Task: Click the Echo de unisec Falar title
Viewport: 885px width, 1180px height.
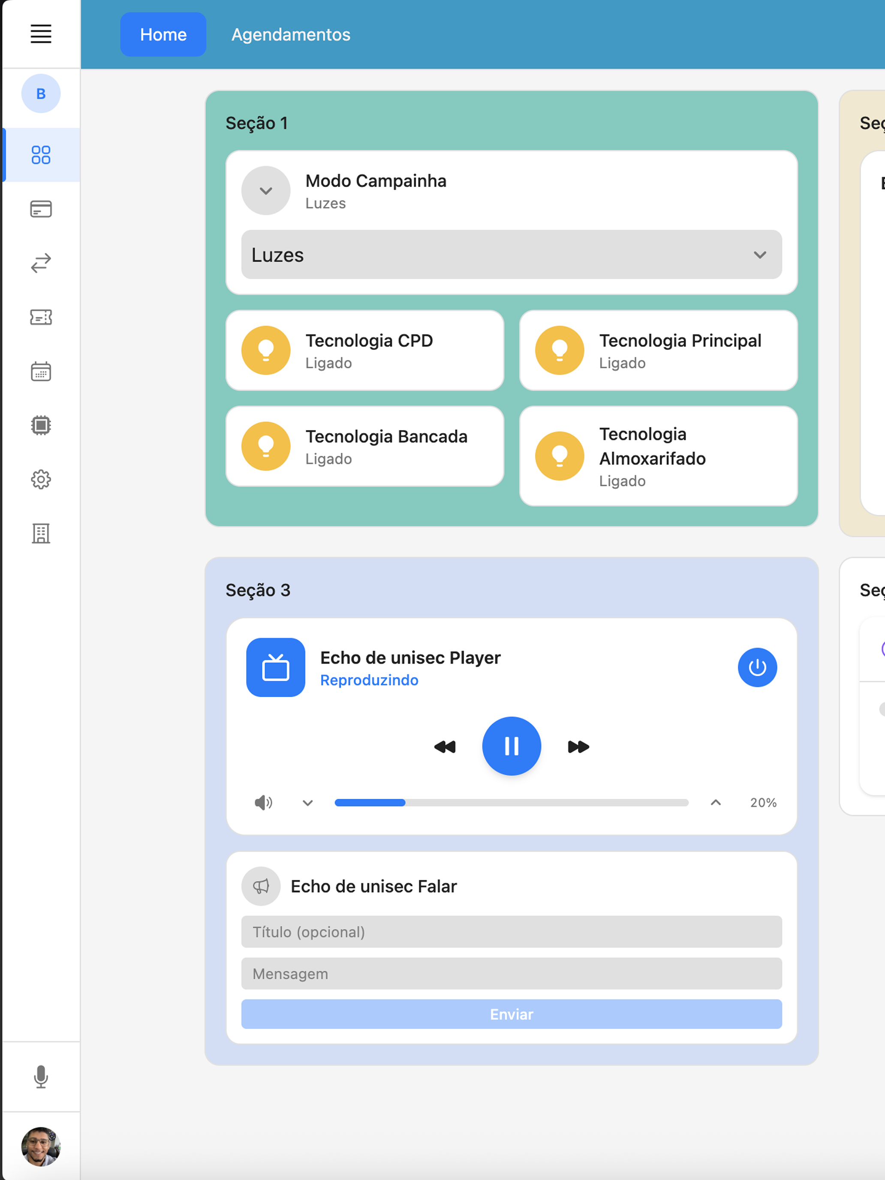Action: click(374, 886)
